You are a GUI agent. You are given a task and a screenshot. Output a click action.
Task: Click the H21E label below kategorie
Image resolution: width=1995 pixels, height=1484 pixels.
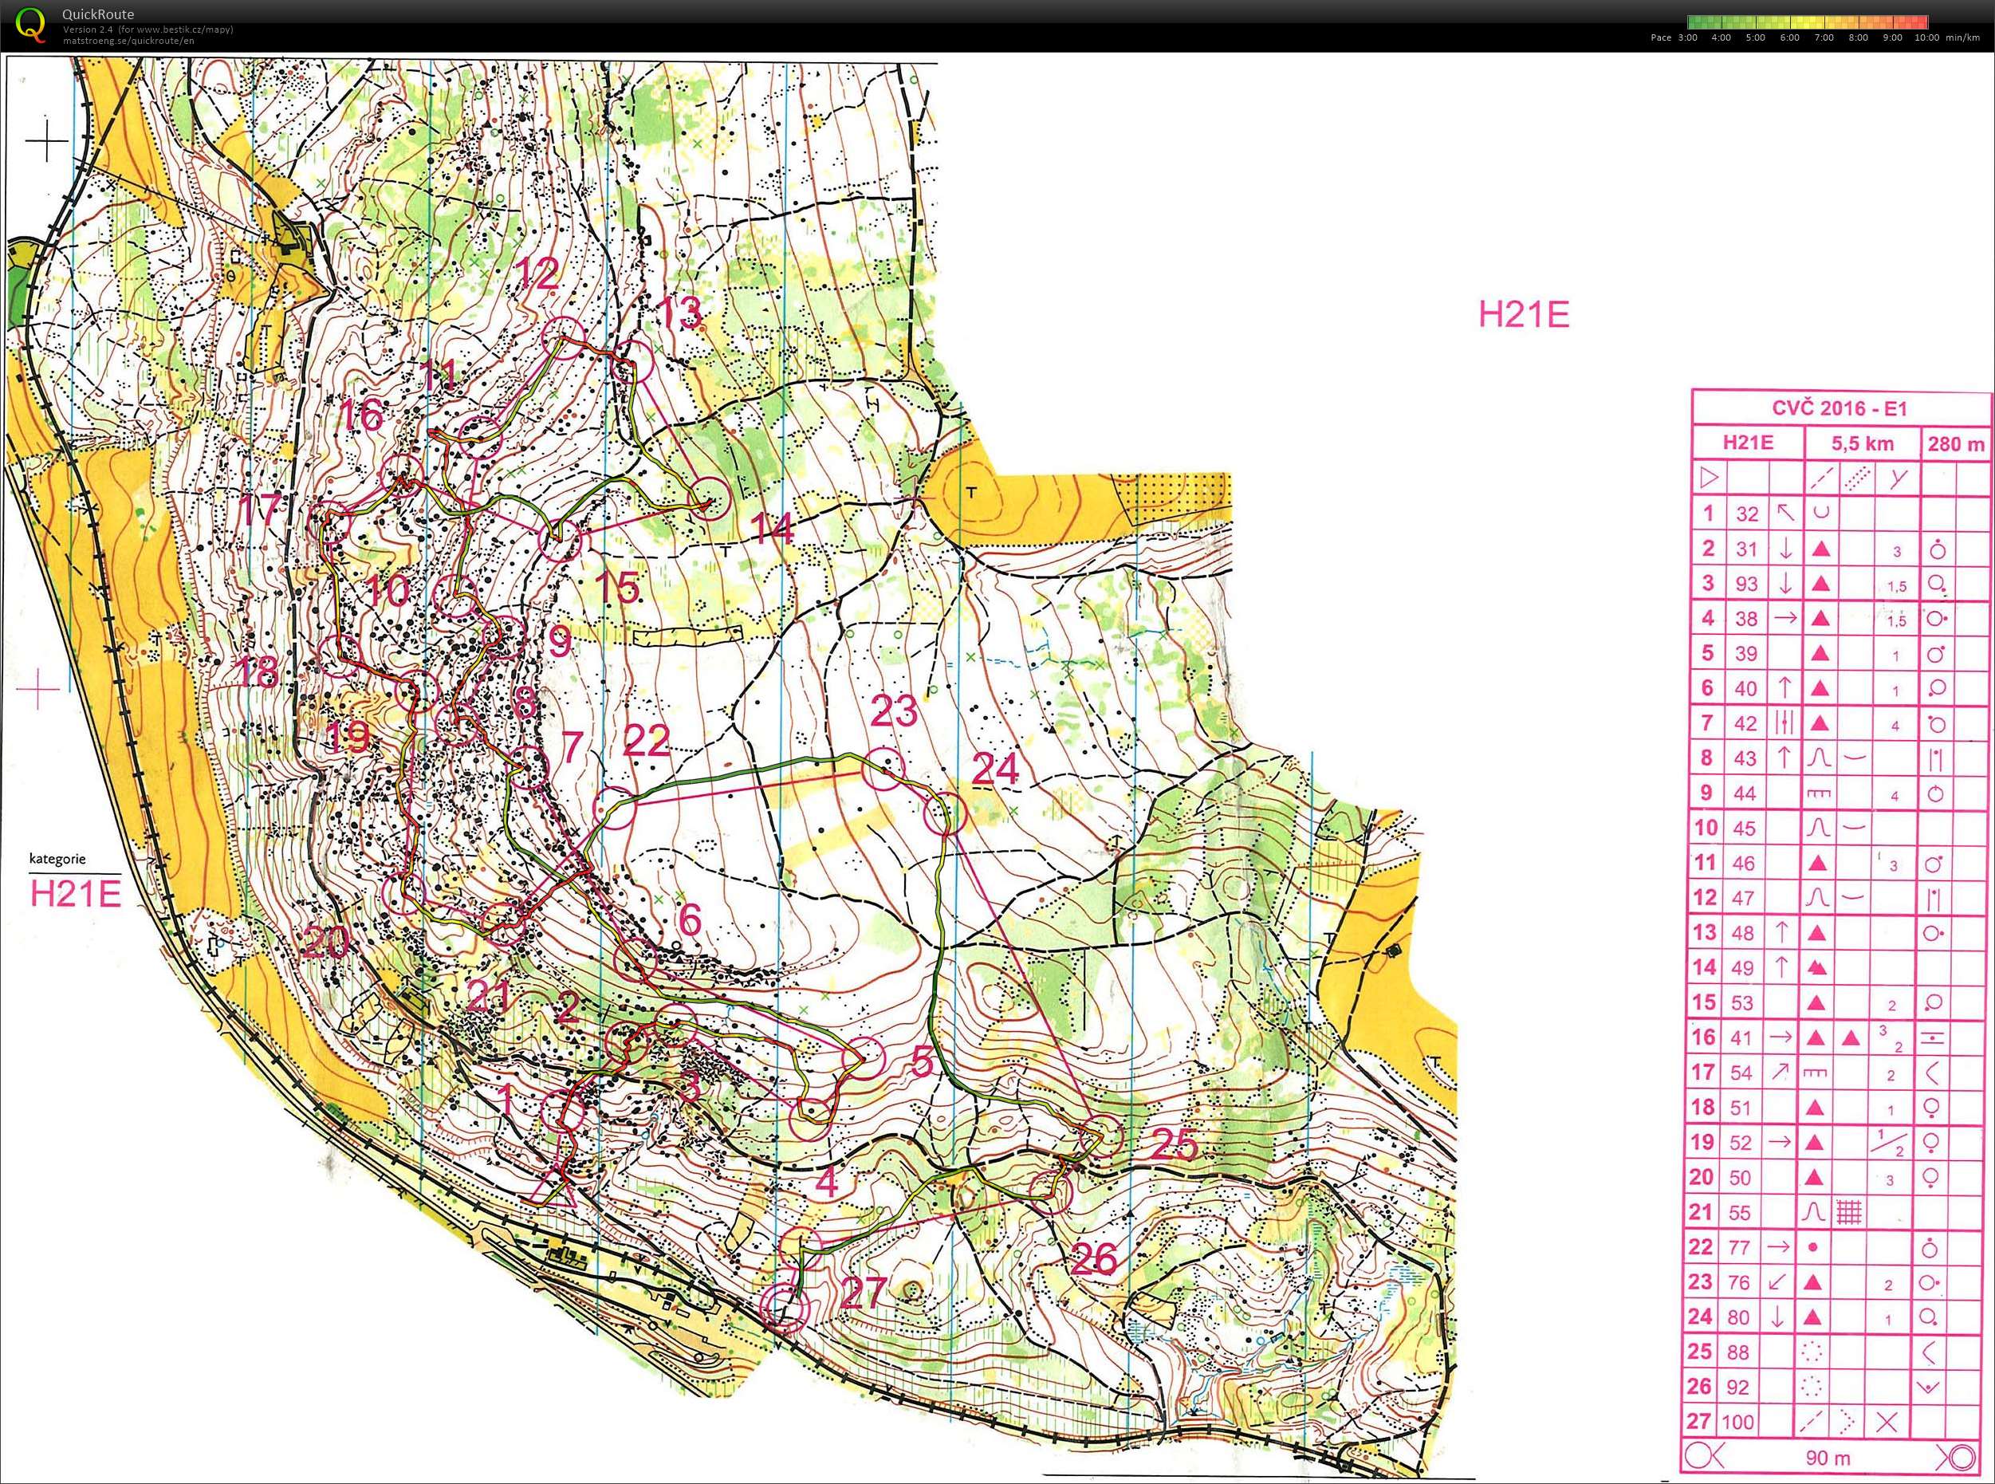point(76,894)
